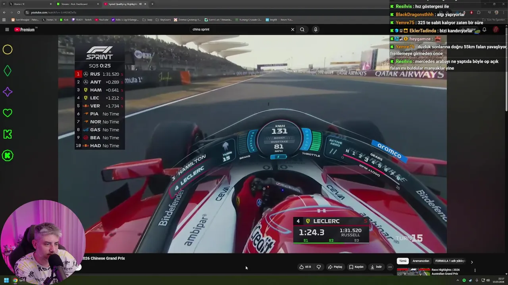Viewport: 508px width, 285px height.
Task: Open the YouTube hamburger guide menu
Action: click(7, 29)
